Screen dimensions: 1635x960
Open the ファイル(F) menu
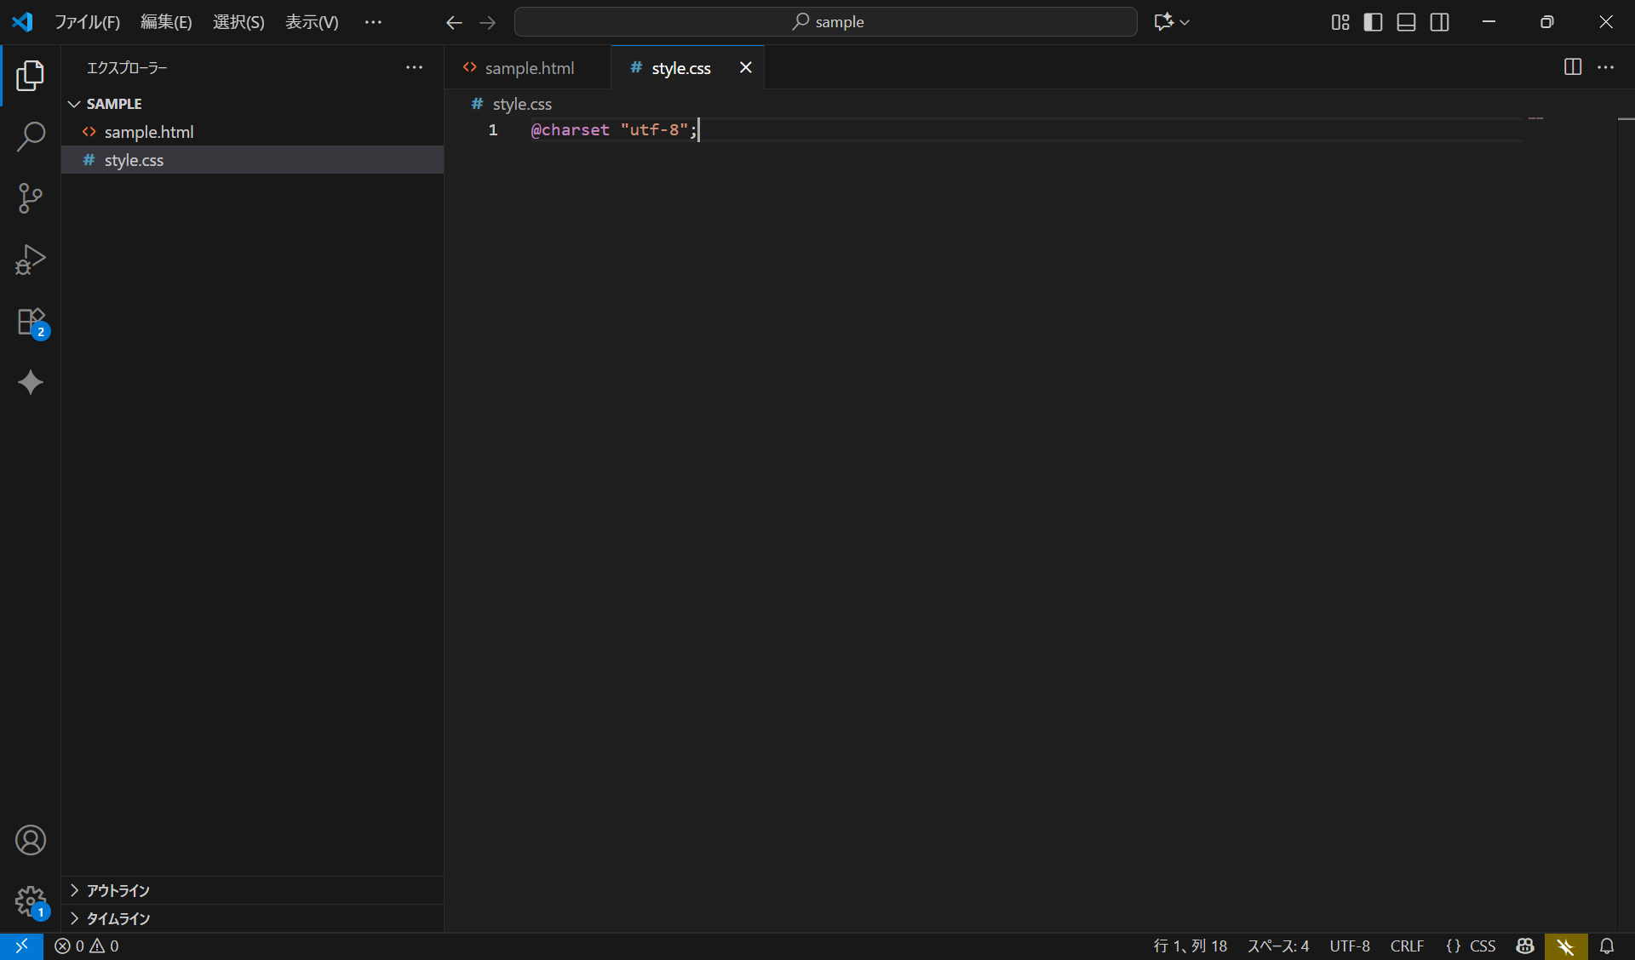click(x=87, y=22)
